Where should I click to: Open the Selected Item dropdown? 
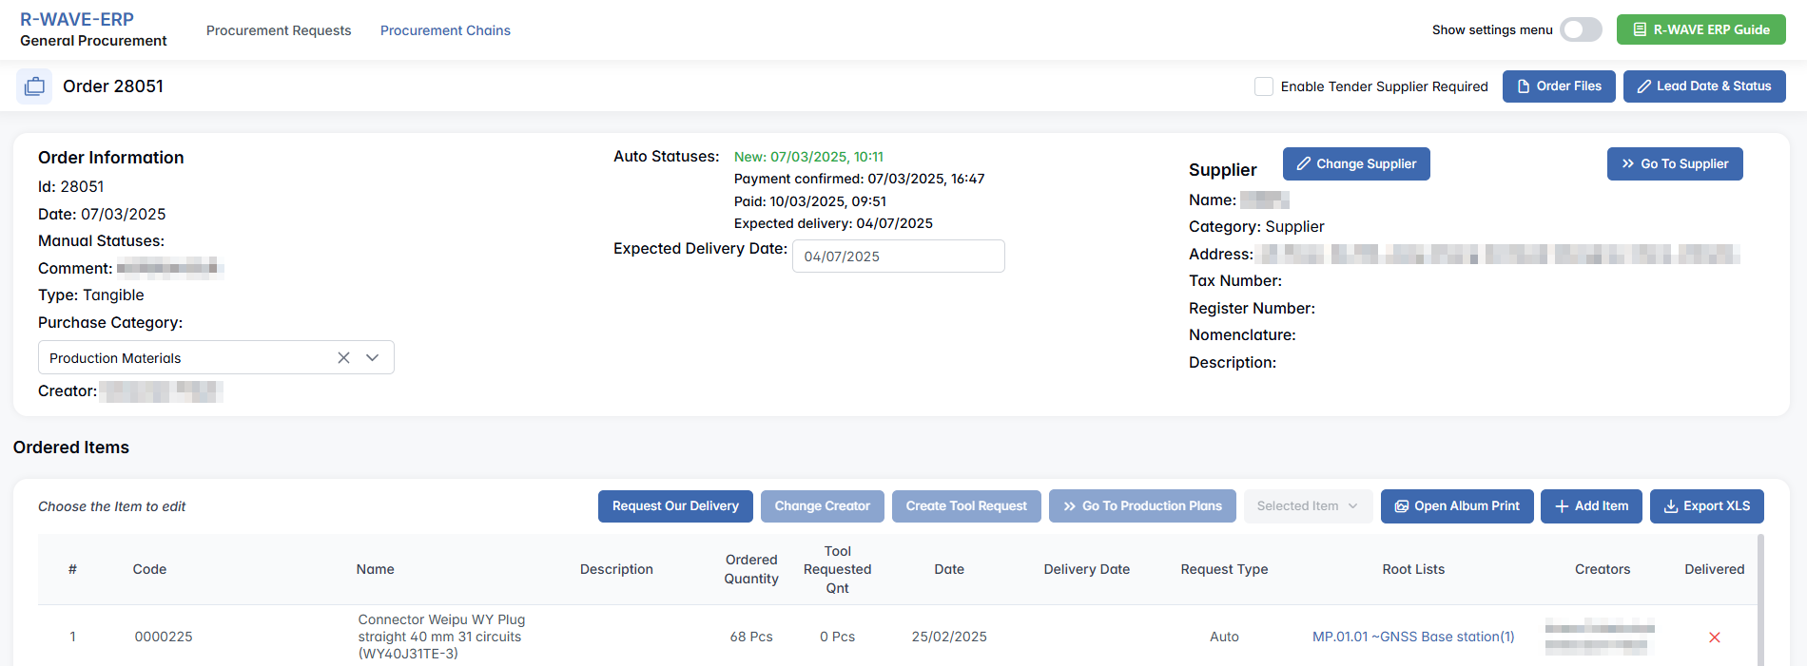tap(1306, 506)
